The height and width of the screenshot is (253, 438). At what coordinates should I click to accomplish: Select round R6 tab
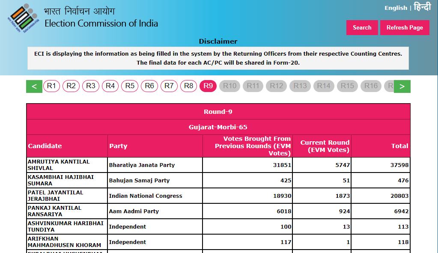coord(149,86)
